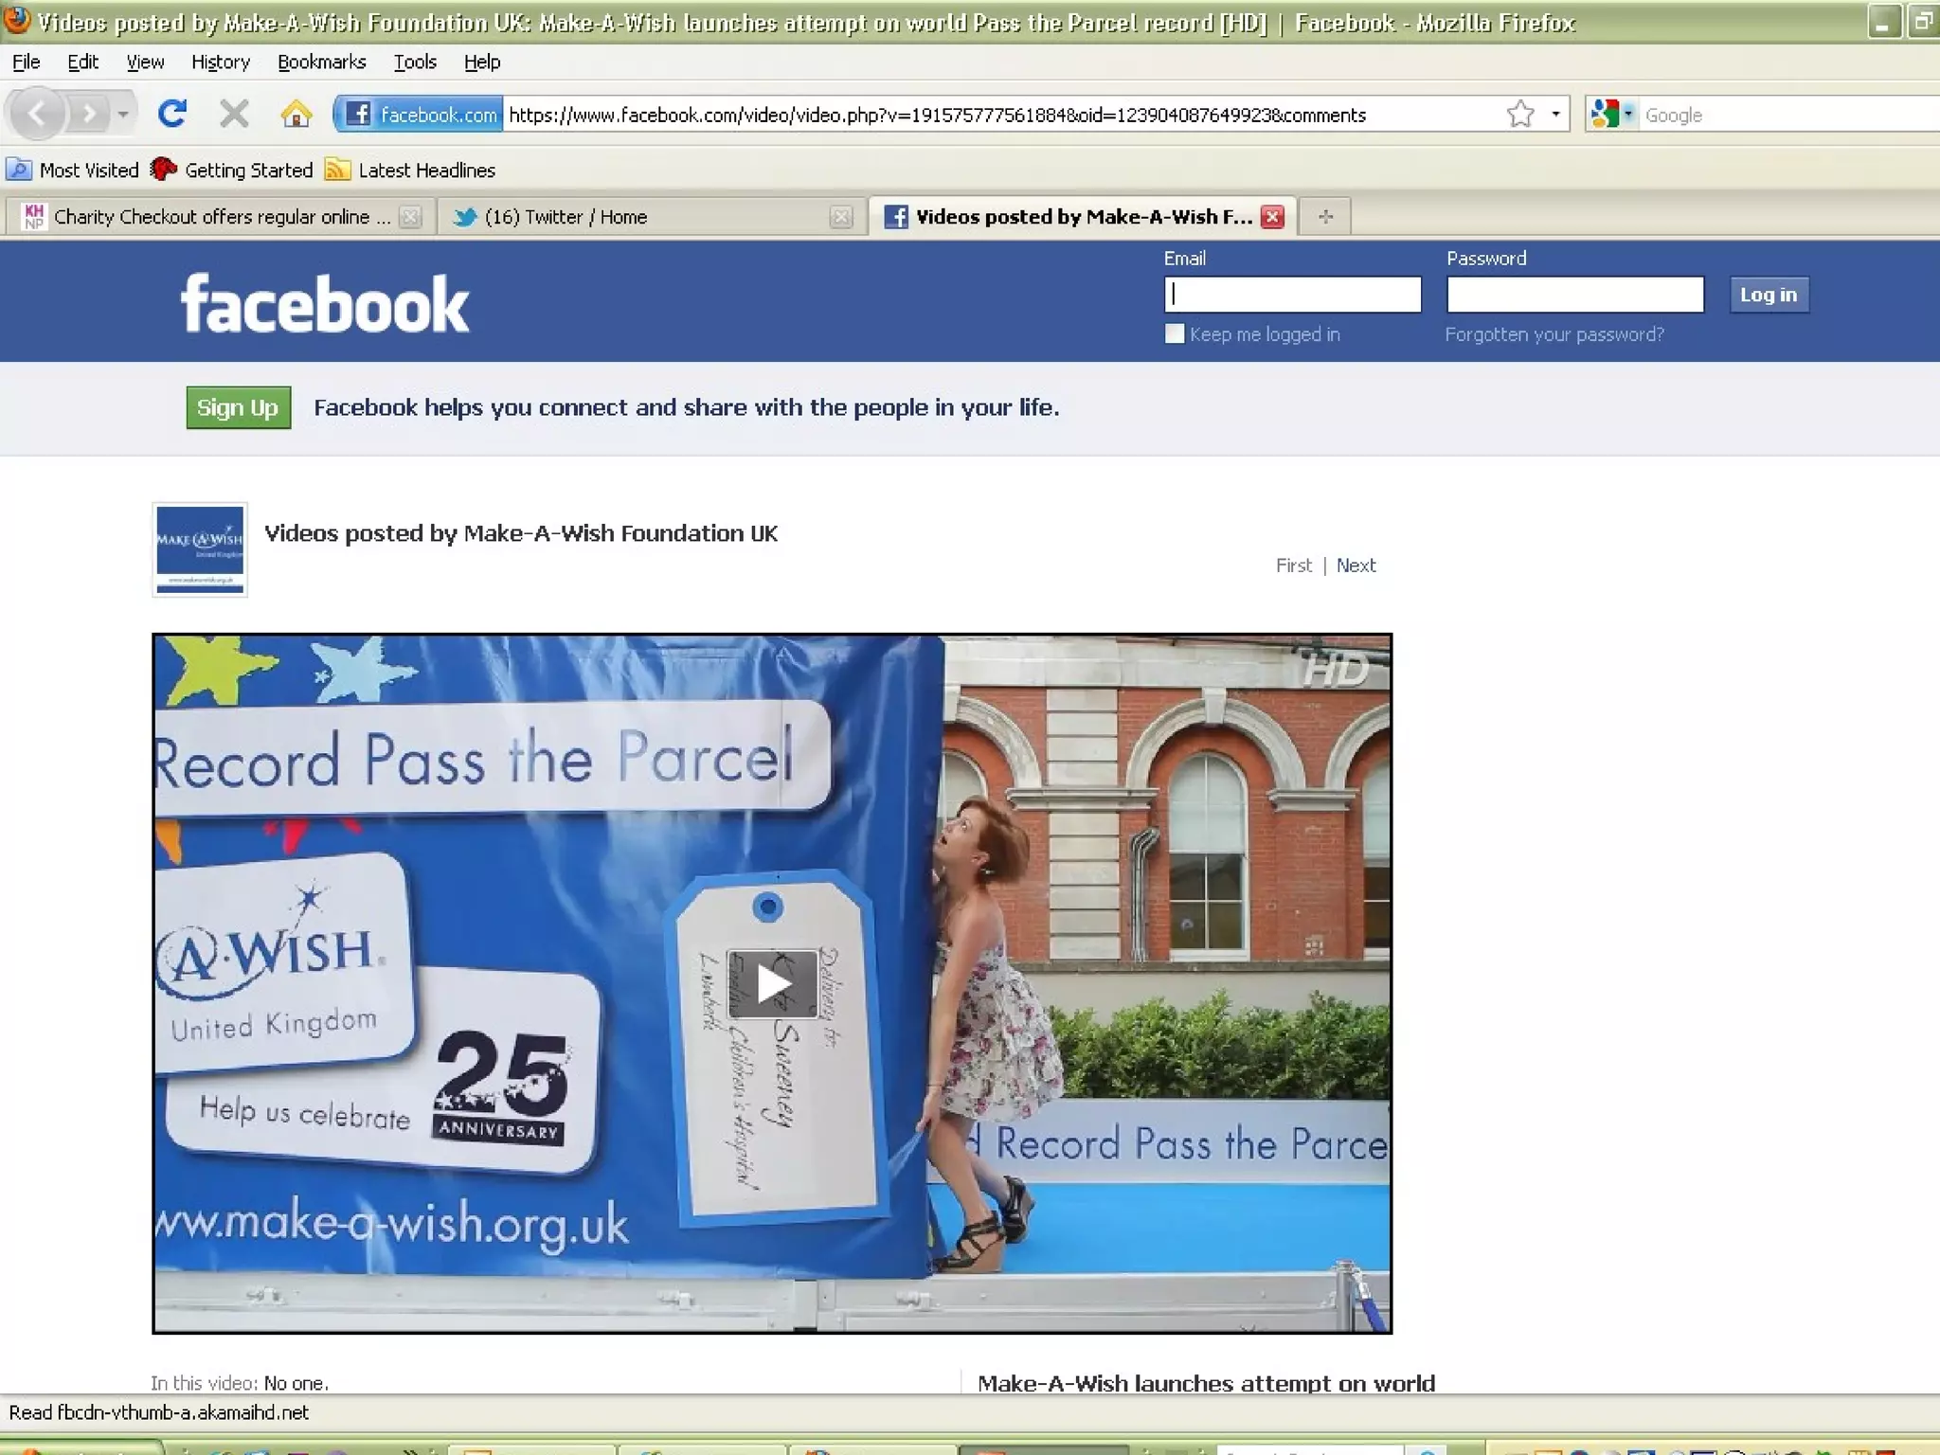Open new tab with plus icon

coord(1325,217)
